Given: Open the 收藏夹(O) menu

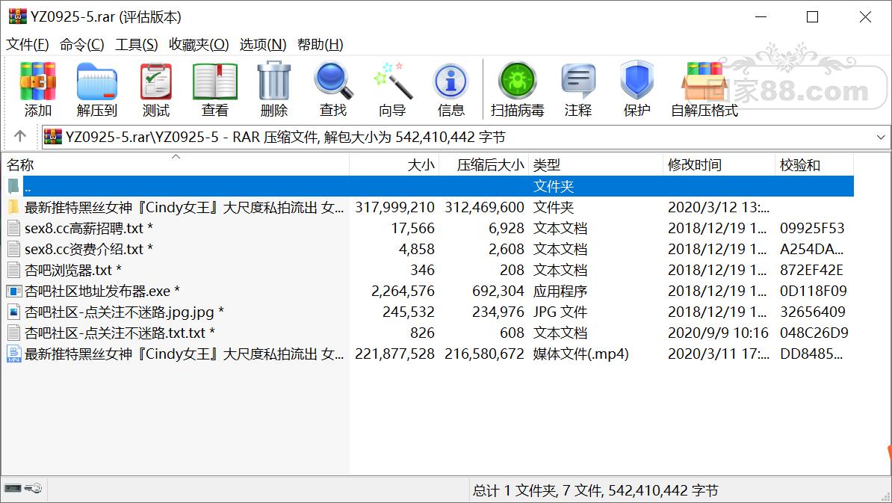Looking at the screenshot, I should 199,44.
